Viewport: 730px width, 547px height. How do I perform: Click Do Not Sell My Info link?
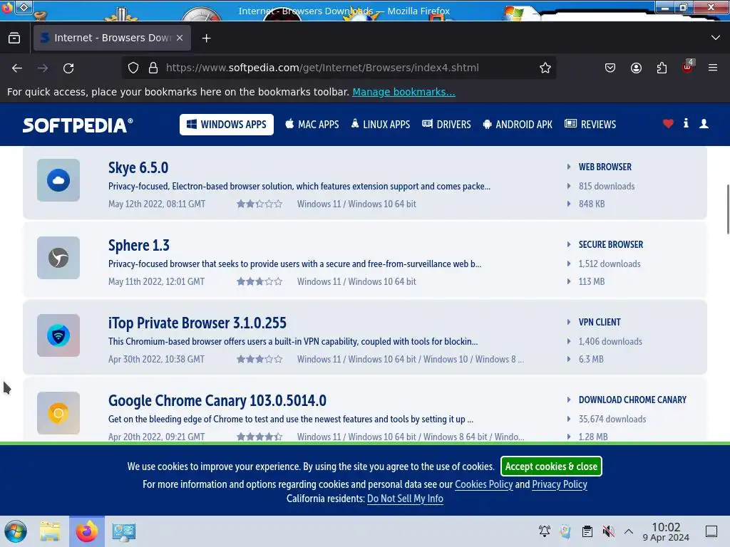(x=405, y=499)
